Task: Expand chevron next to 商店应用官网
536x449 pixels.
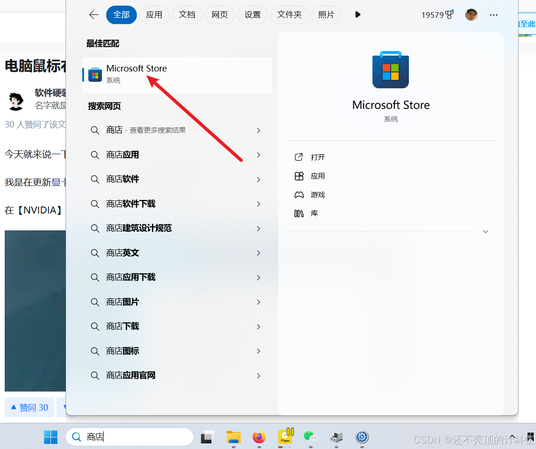Action: click(x=258, y=376)
